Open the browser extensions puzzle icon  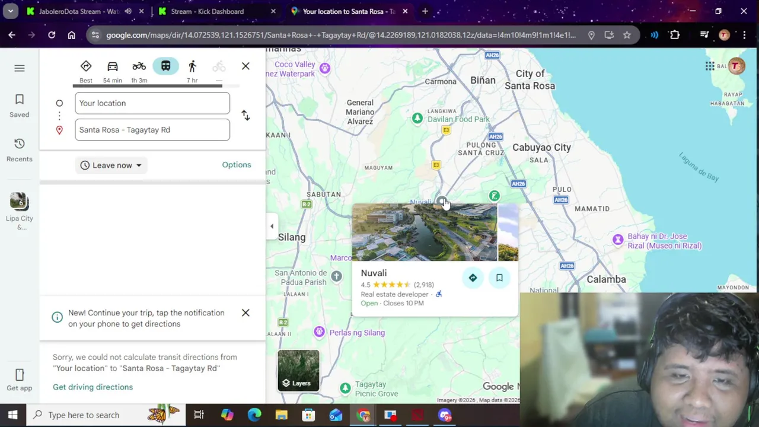tap(675, 35)
